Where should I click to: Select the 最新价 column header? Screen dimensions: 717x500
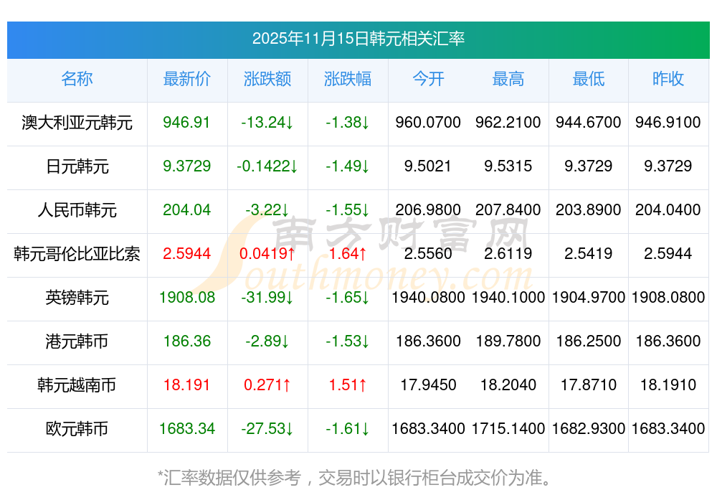pos(187,79)
